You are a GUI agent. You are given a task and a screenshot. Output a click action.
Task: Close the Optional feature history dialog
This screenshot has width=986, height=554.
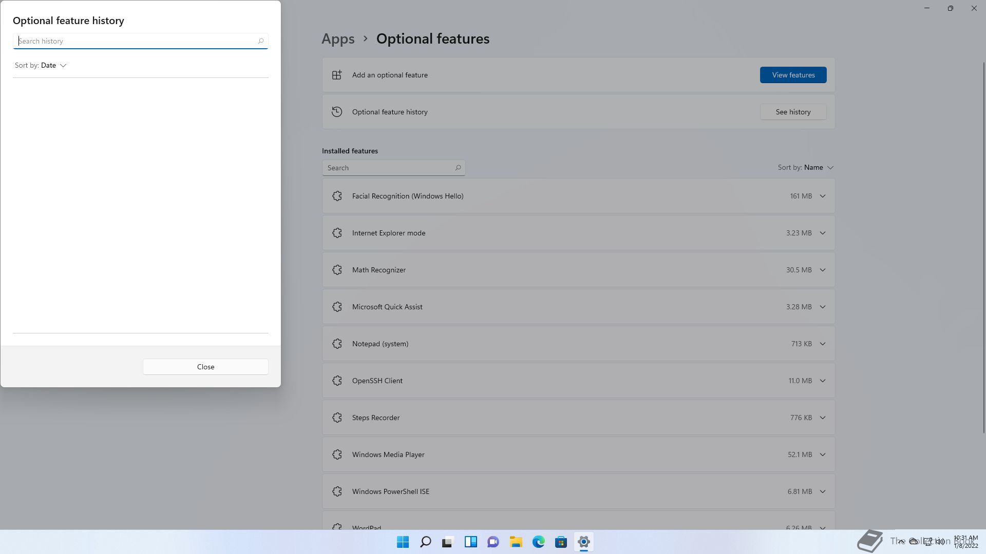(x=205, y=367)
